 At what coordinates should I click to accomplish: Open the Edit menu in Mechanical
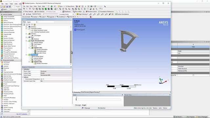point(28,6)
